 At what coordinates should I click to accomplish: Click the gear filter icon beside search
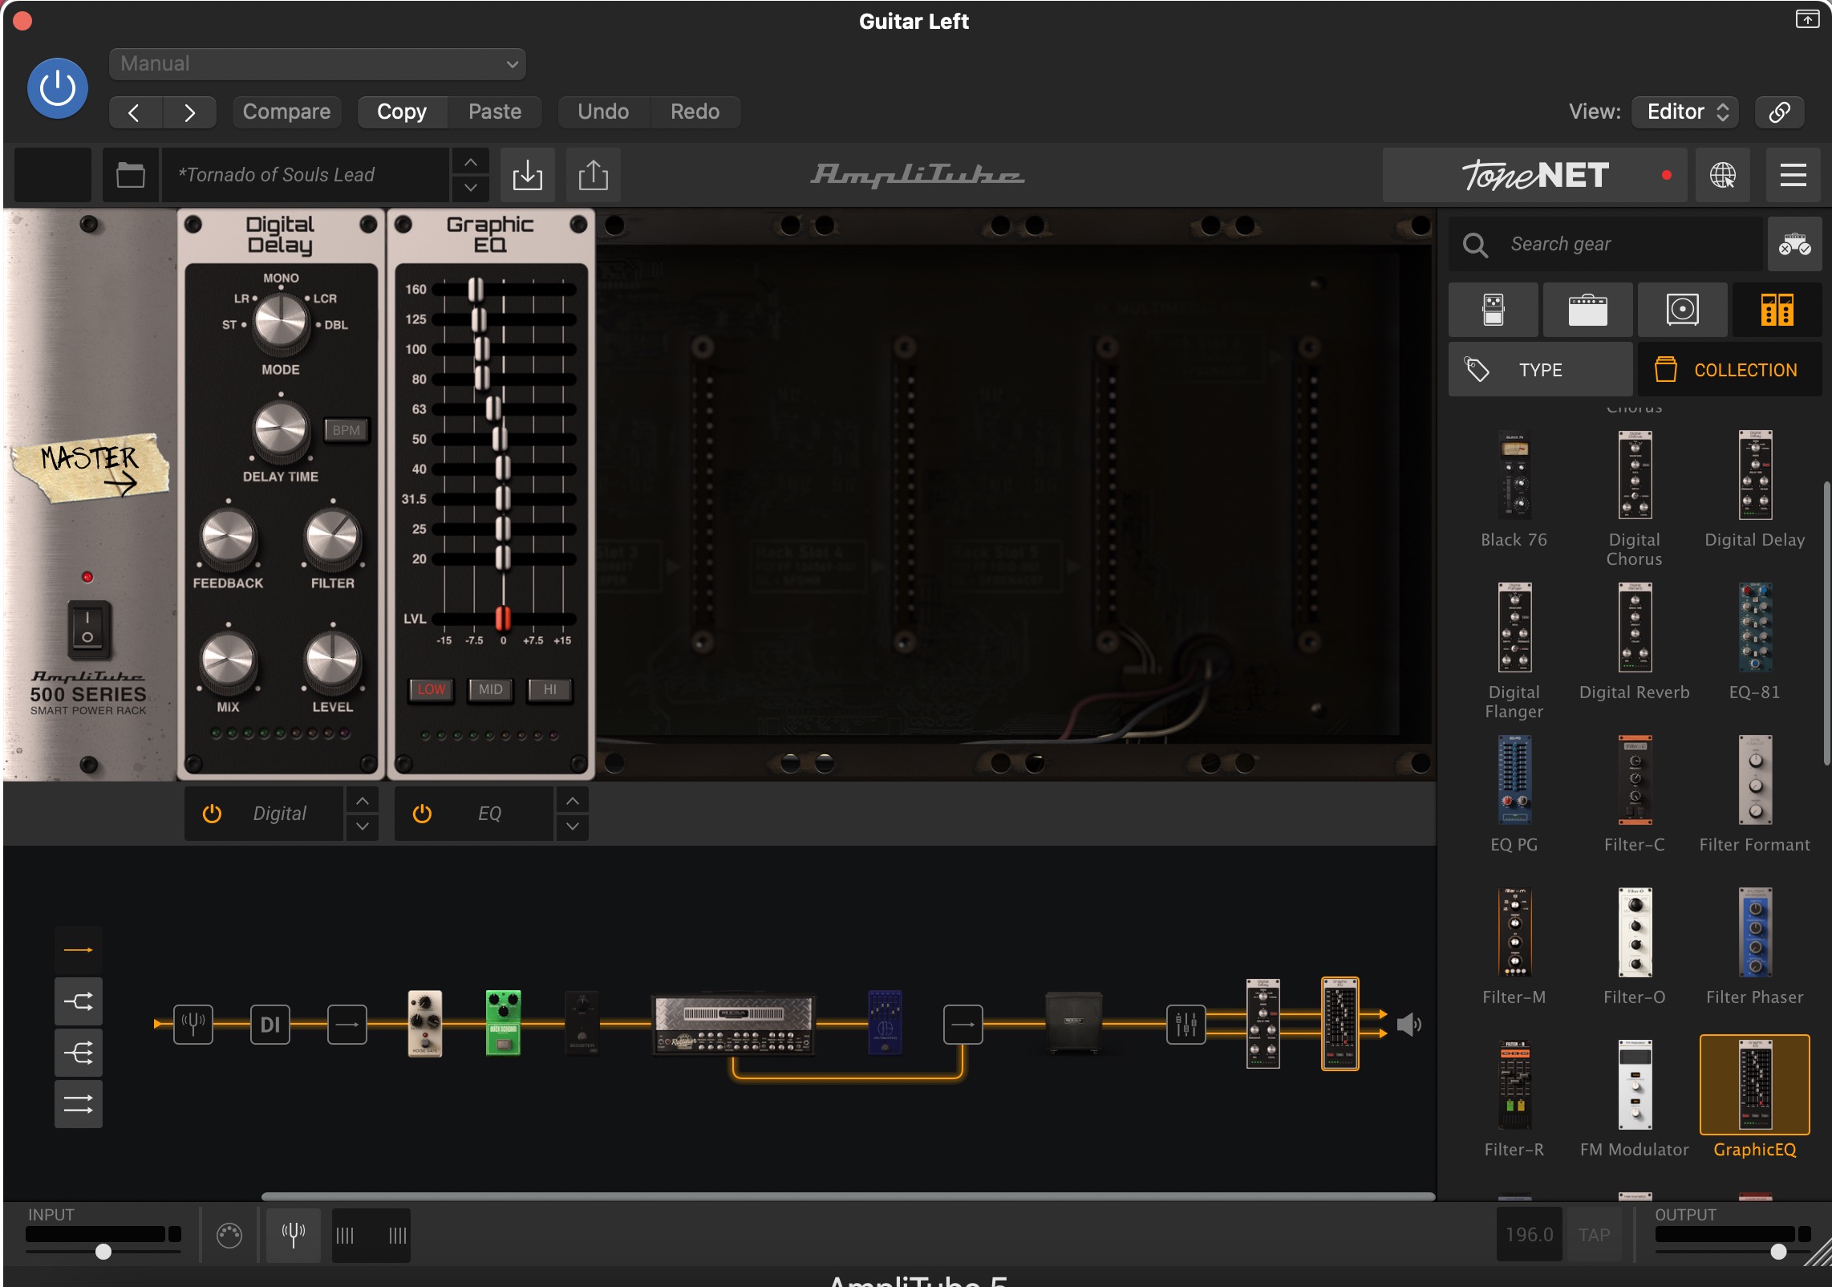tap(1794, 244)
